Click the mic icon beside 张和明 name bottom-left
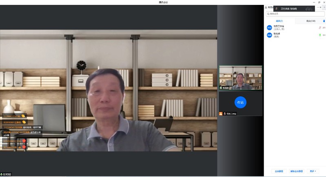Viewport: 326px width, 177px height. [2, 174]
